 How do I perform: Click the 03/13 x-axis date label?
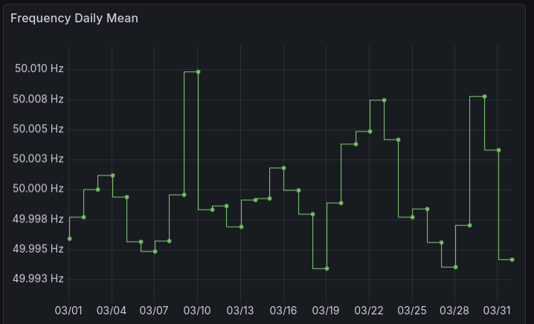click(240, 309)
